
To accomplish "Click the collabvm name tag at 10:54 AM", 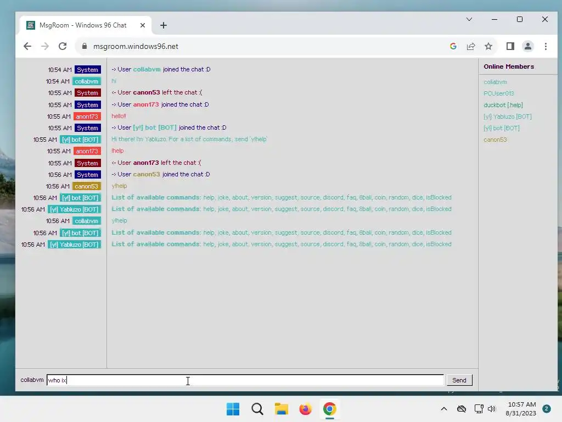I will 86,81.
